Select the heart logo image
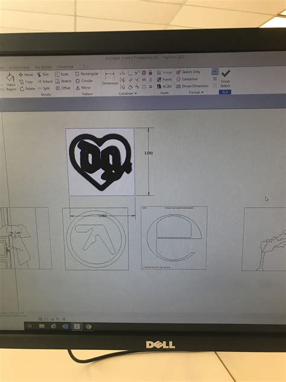Image resolution: width=286 pixels, height=382 pixels. tap(100, 161)
